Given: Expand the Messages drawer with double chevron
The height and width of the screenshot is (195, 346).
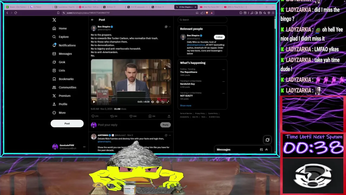Looking at the screenshot, I should [x=266, y=149].
